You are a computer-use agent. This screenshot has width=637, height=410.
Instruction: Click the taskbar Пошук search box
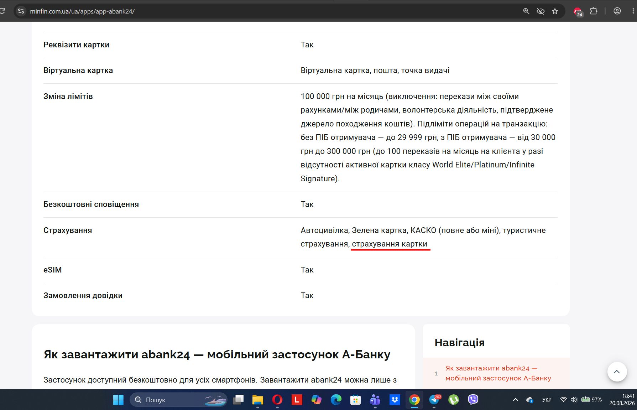click(178, 400)
